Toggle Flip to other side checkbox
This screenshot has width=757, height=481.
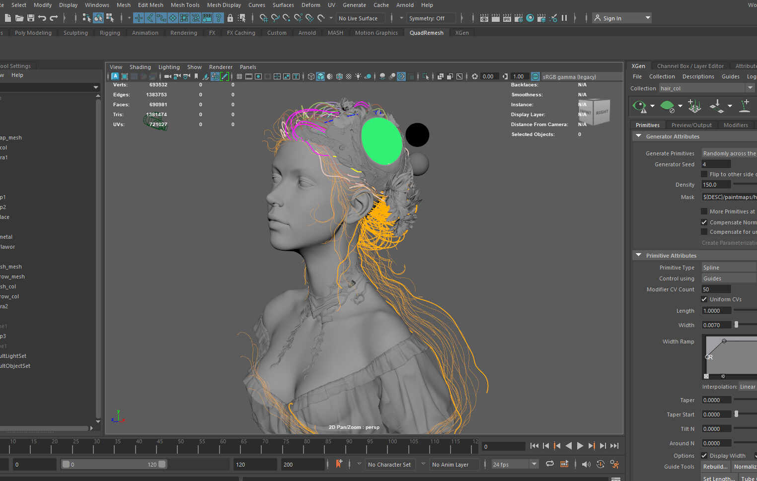704,174
